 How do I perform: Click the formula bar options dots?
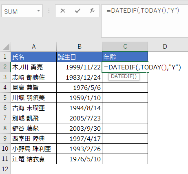click(49, 11)
